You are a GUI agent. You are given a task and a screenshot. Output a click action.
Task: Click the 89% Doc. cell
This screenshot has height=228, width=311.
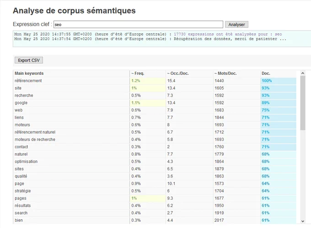[x=279, y=103]
